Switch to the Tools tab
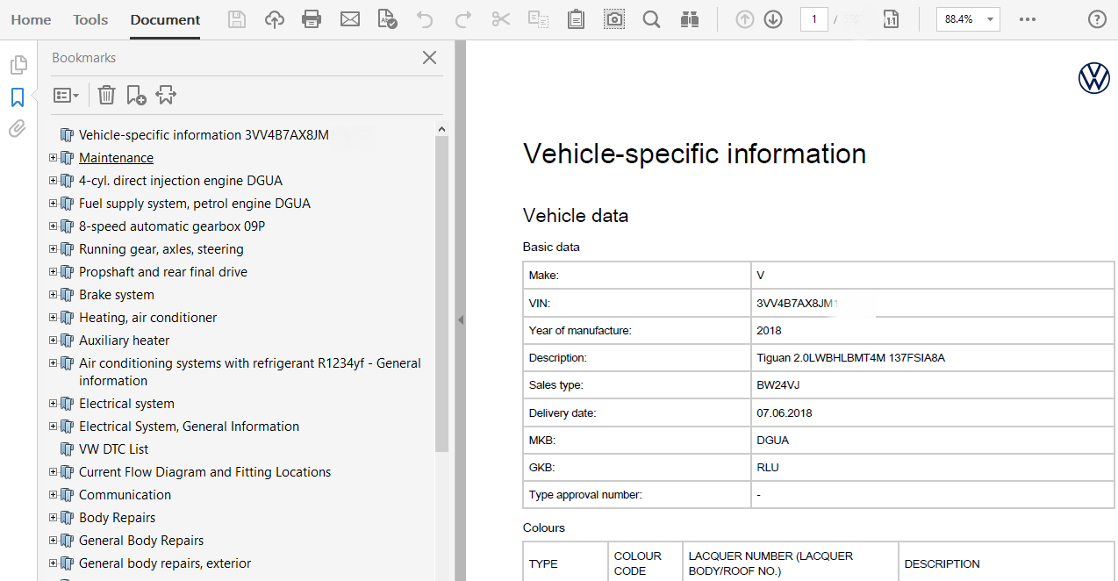Image resolution: width=1118 pixels, height=581 pixels. click(x=90, y=19)
